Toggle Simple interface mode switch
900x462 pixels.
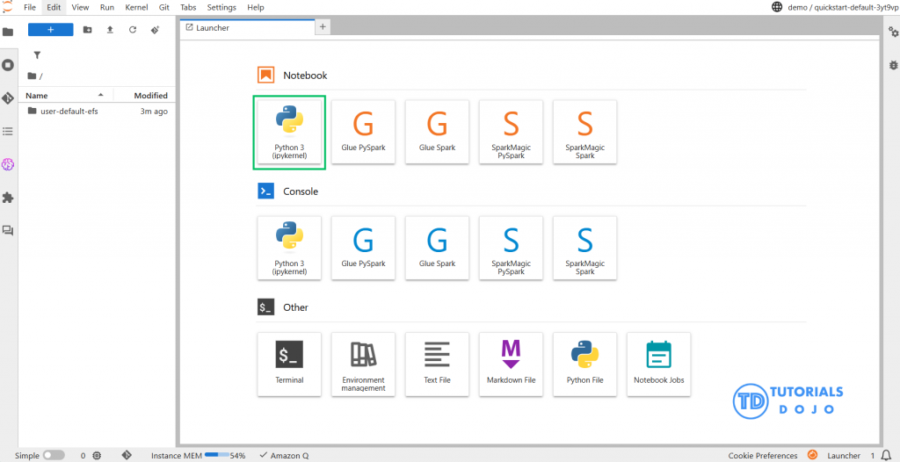coord(54,456)
